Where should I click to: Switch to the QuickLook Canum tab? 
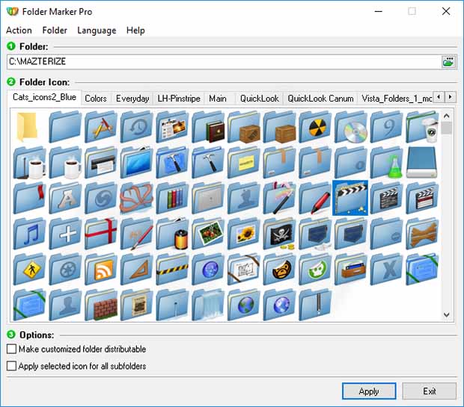click(320, 99)
